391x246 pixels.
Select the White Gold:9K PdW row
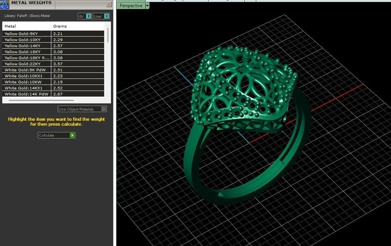pos(53,70)
